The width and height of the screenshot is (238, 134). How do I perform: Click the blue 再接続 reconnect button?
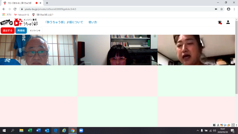tap(21, 31)
